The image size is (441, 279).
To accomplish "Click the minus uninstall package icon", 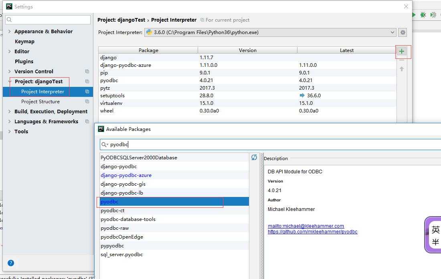I will 402,60.
